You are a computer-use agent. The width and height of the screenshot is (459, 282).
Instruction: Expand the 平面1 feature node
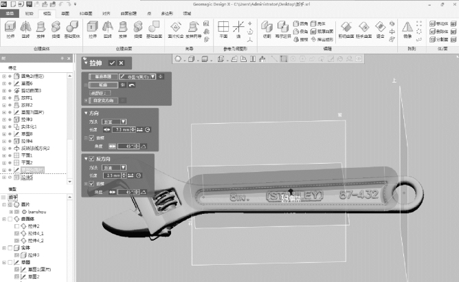pos(4,155)
